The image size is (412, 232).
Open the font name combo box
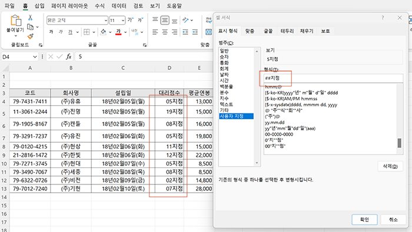(x=77, y=20)
